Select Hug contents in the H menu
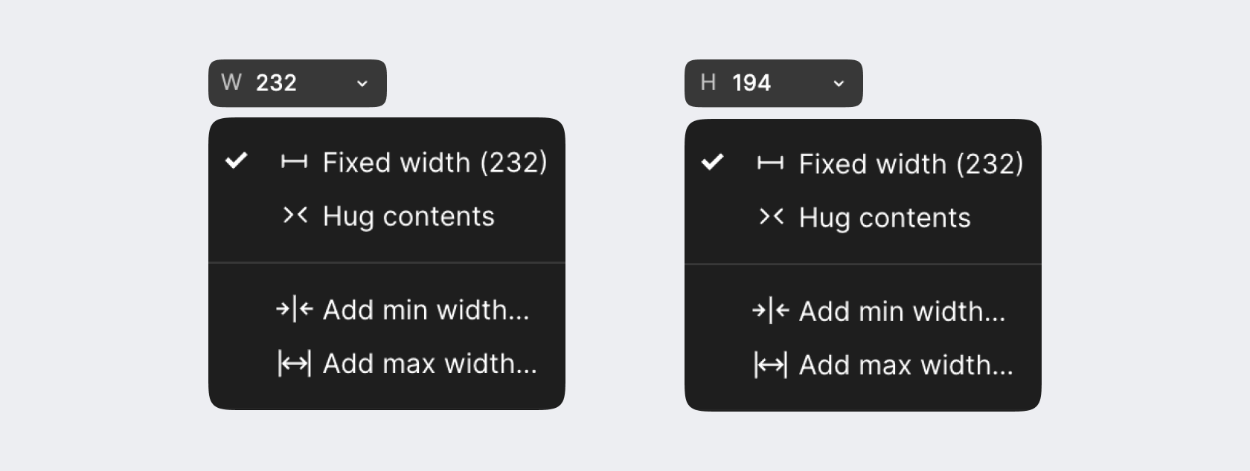 [x=885, y=218]
